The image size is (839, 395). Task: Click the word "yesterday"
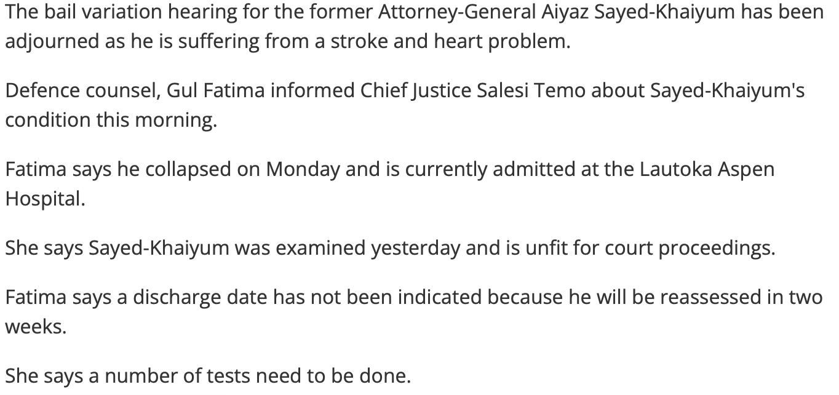click(416, 247)
